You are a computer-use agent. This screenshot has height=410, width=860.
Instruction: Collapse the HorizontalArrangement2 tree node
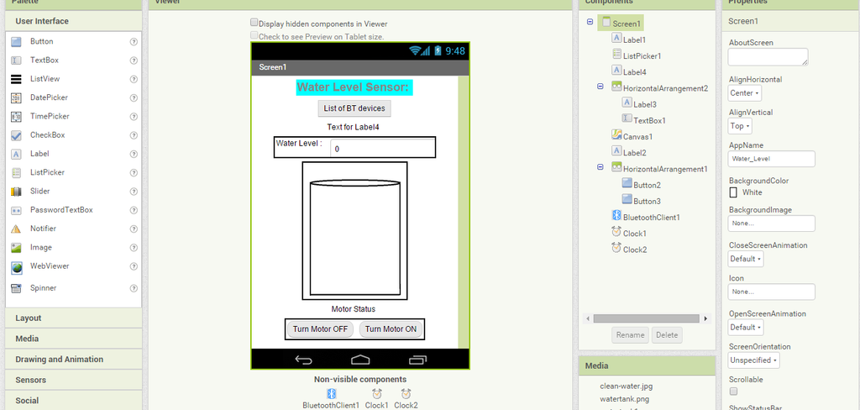point(600,87)
